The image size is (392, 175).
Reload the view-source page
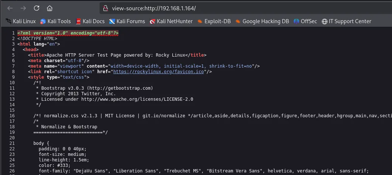click(x=37, y=8)
